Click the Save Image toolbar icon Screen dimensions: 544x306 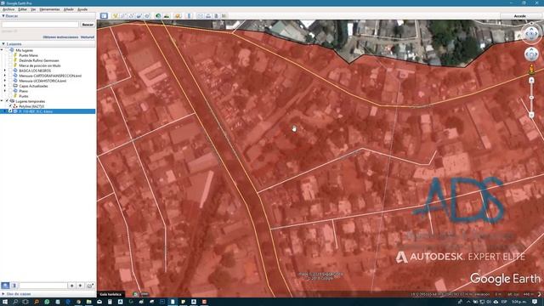pyautogui.click(x=216, y=16)
